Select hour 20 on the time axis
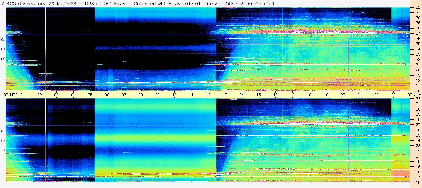Viewport: 422px width, 188px height. pyautogui.click(x=343, y=95)
